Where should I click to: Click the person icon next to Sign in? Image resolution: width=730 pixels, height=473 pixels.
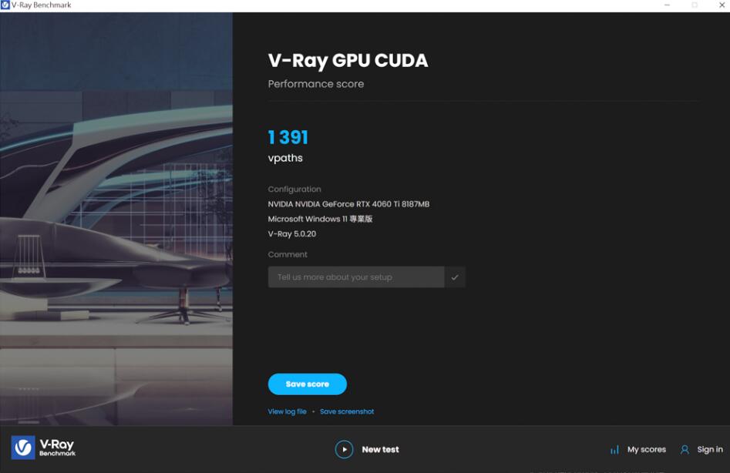click(x=685, y=449)
